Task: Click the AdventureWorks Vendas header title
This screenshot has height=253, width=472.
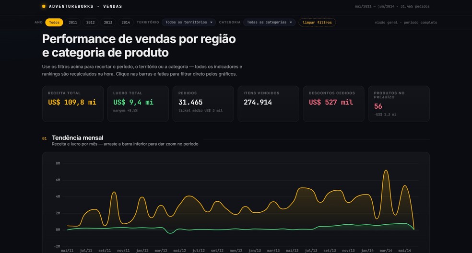Action: 85,6
